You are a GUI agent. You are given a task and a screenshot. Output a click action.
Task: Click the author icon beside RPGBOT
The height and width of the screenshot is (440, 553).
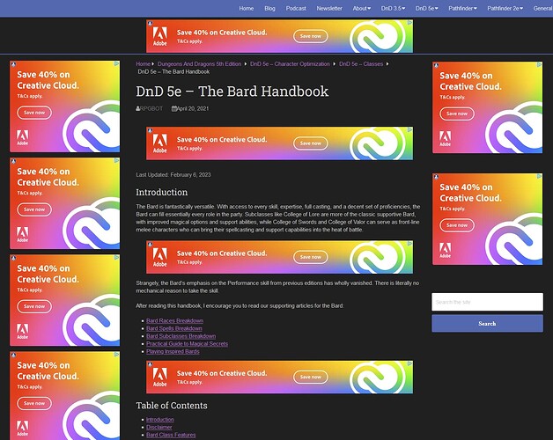click(138, 109)
